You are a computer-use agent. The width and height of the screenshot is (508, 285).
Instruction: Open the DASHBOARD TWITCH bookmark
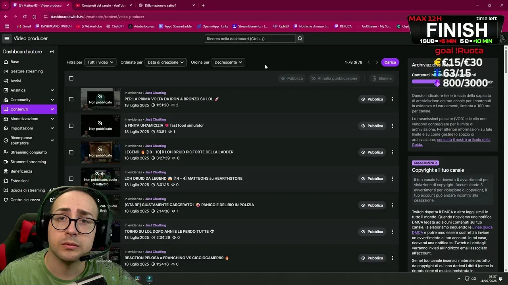pos(54,27)
